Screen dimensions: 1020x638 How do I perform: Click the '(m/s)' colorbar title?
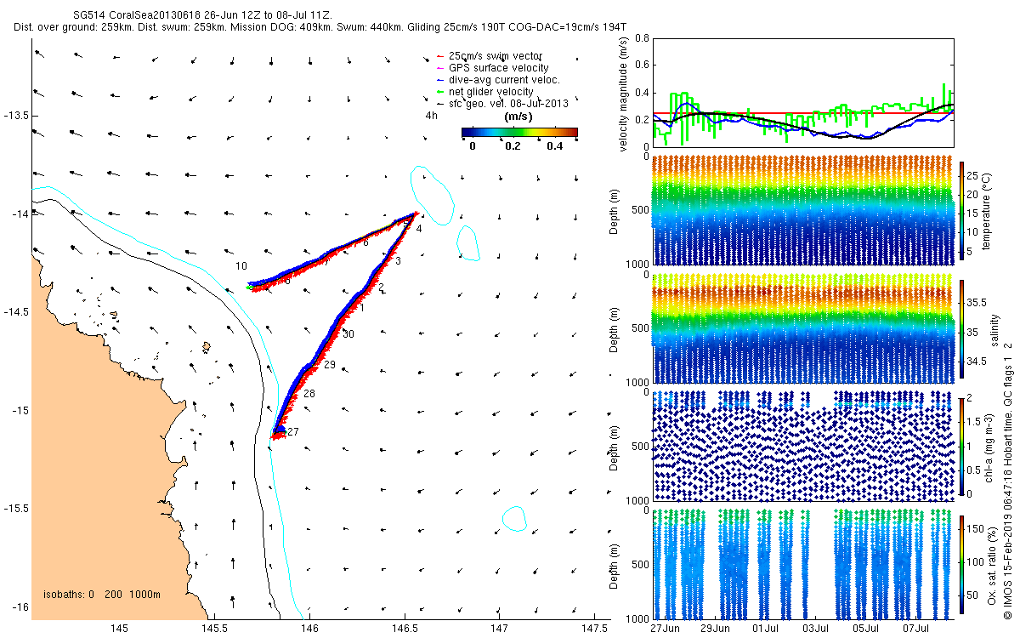pos(519,117)
